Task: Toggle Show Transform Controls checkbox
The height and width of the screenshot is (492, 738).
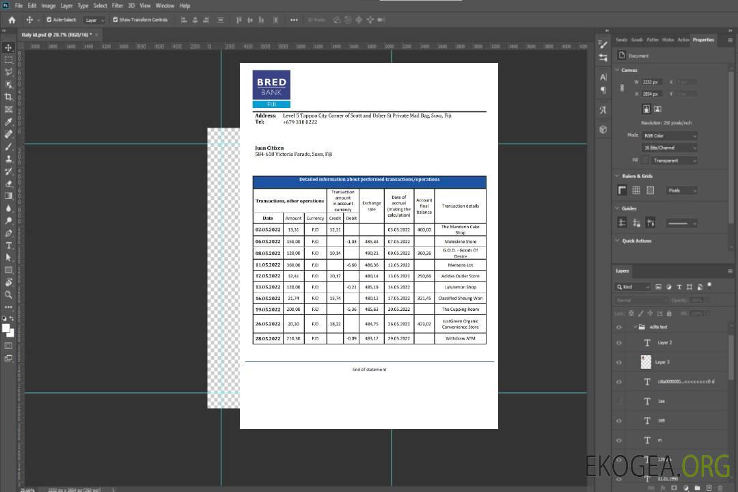Action: (115, 20)
